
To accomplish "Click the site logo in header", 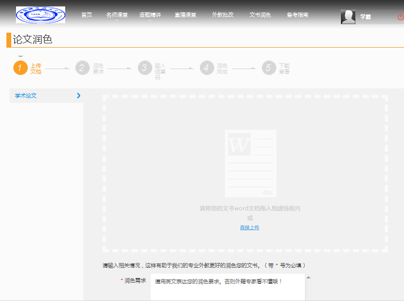I will 41,15.
